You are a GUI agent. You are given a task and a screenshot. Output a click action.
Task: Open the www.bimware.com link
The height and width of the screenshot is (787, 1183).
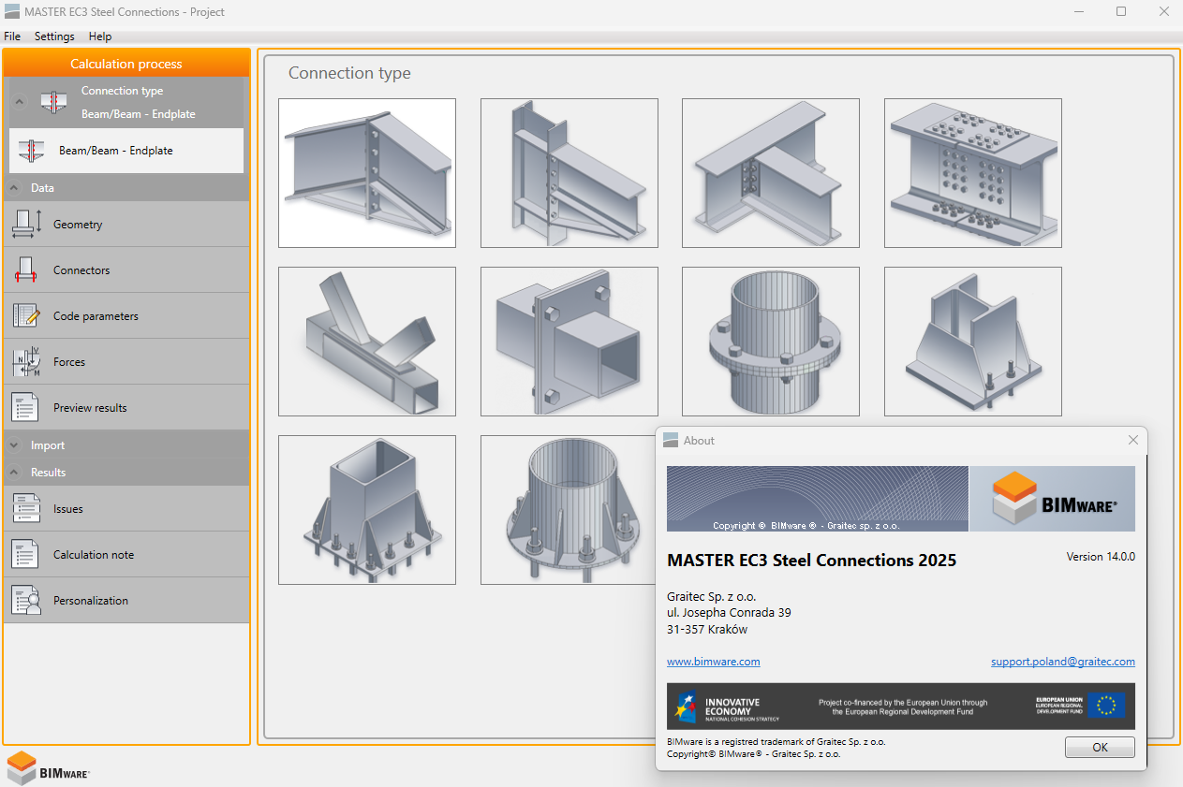713,662
